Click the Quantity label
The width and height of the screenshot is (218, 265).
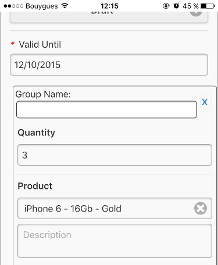click(x=37, y=133)
